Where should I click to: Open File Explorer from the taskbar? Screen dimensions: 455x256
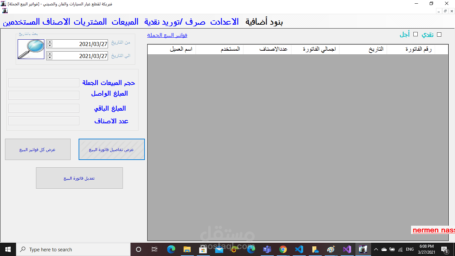click(x=187, y=249)
